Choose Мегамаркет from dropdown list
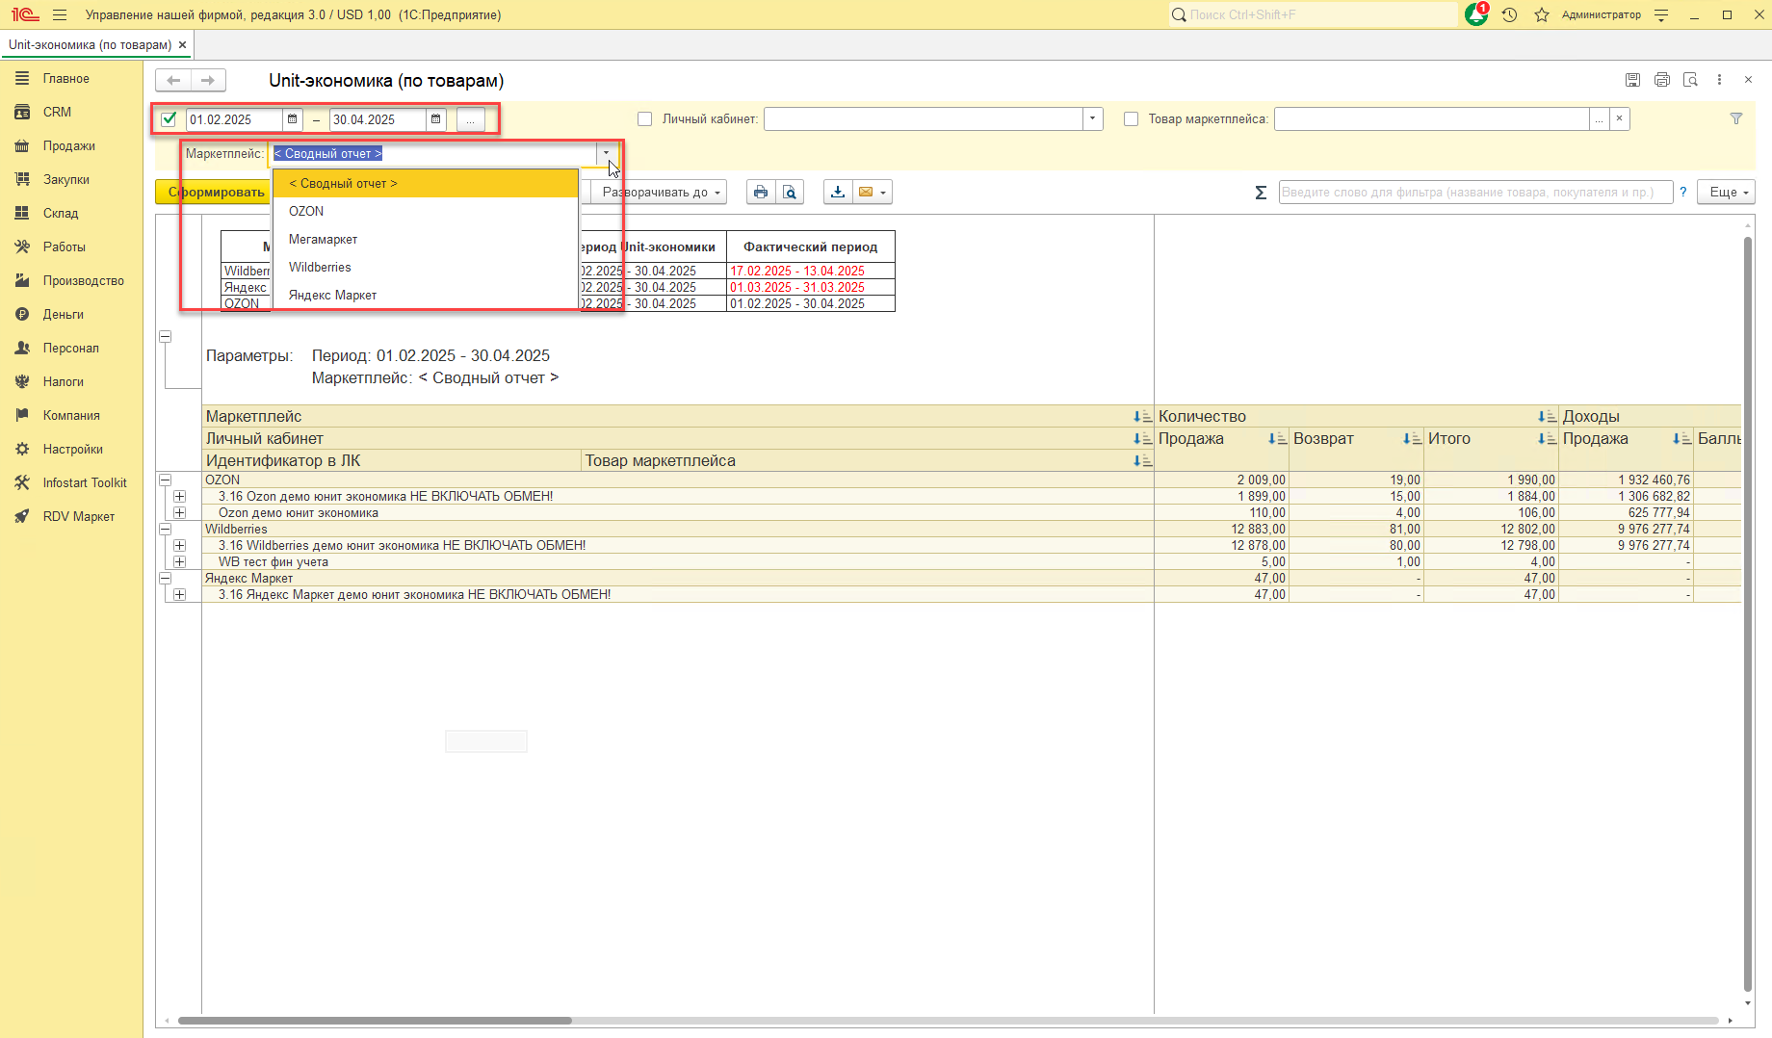1772x1038 pixels. (x=425, y=239)
